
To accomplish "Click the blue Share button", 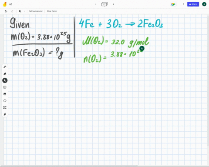I will click(193, 4).
